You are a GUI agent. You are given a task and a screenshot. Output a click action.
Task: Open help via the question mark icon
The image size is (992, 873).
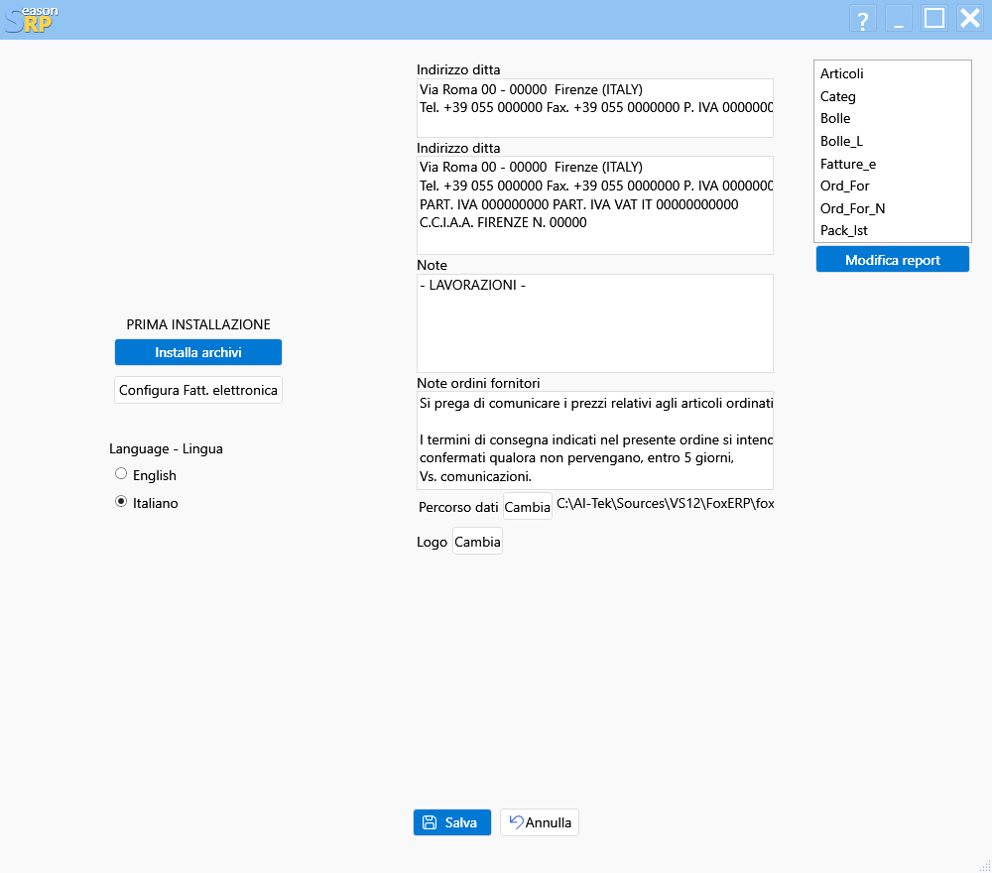(x=862, y=18)
